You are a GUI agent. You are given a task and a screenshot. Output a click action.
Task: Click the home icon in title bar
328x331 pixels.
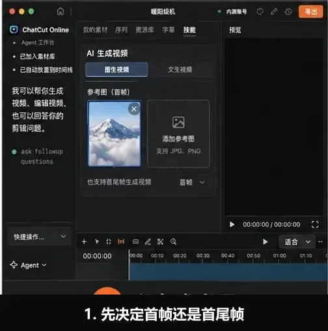61,11
